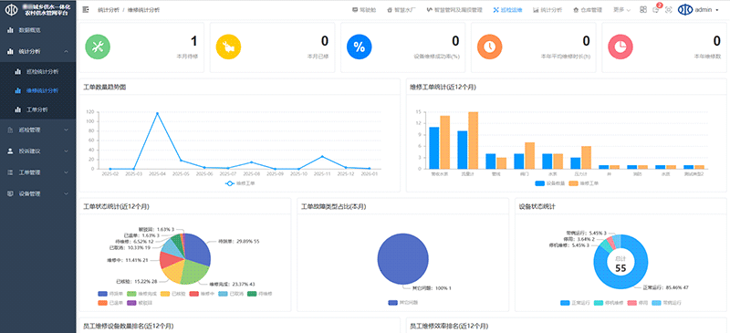Toggle the pink 停用 legend item
Viewport: 730px width, 333px height.
click(x=638, y=303)
